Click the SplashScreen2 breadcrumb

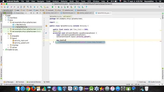[x=7, y=10]
